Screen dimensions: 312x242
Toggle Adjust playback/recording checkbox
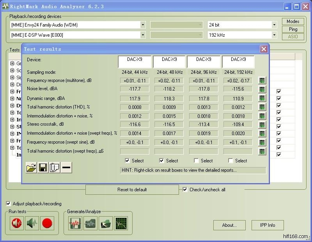(9, 204)
